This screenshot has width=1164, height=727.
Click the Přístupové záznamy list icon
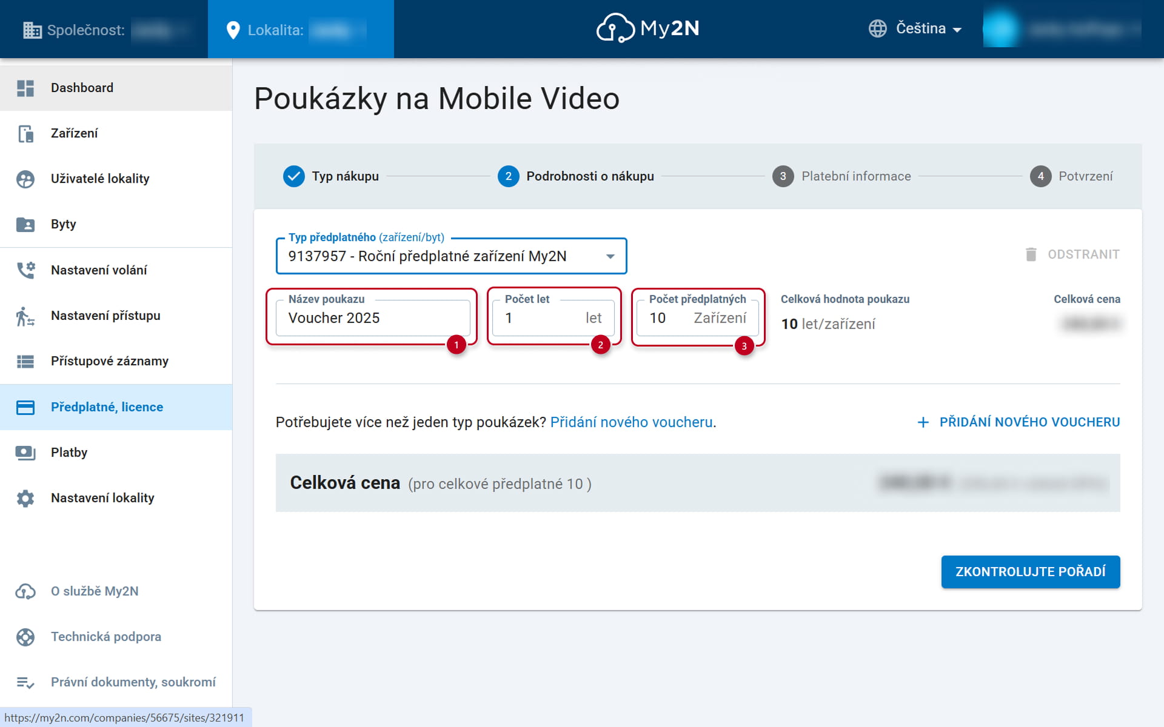pos(25,361)
